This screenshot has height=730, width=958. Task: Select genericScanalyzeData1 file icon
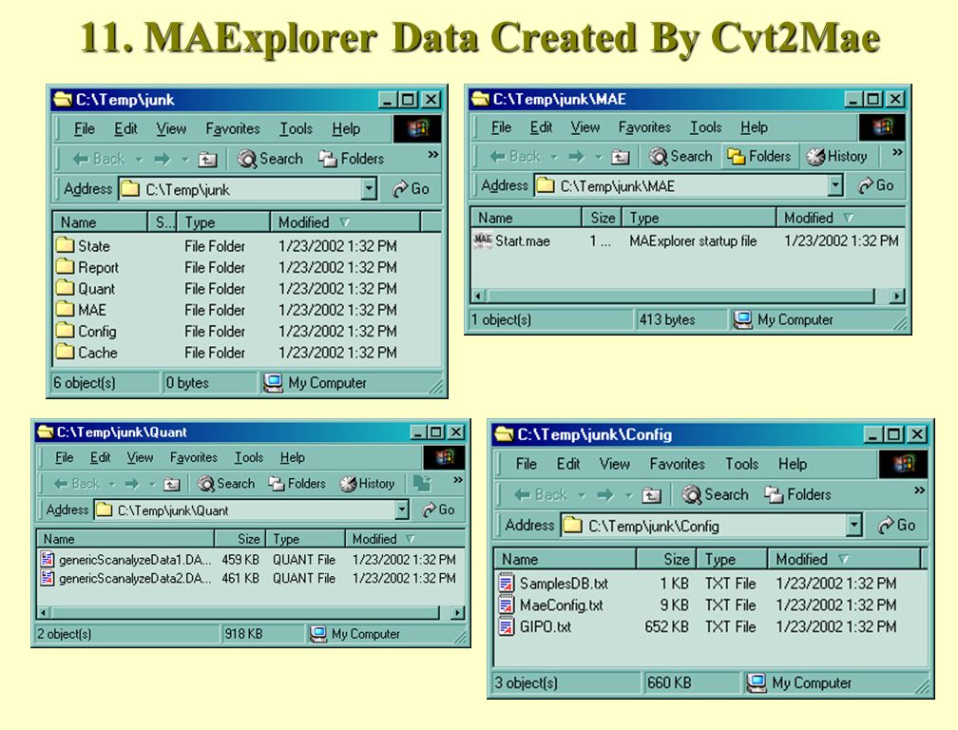tap(48, 559)
